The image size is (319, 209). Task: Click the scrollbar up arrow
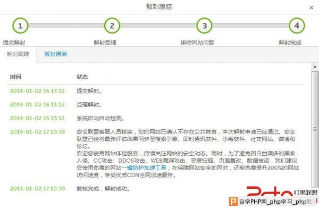315,67
